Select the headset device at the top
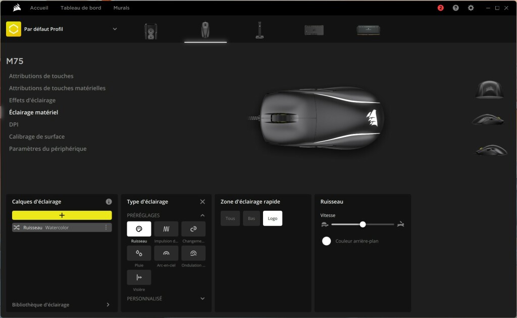Image resolution: width=517 pixels, height=318 pixels. (151, 29)
